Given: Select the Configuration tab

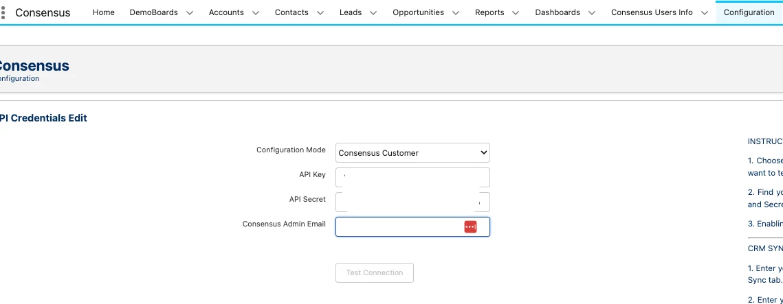Looking at the screenshot, I should click(x=749, y=12).
